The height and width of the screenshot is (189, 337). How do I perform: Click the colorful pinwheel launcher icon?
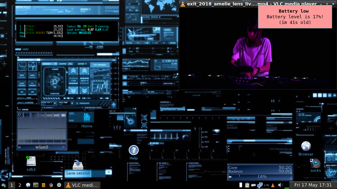coord(51,185)
